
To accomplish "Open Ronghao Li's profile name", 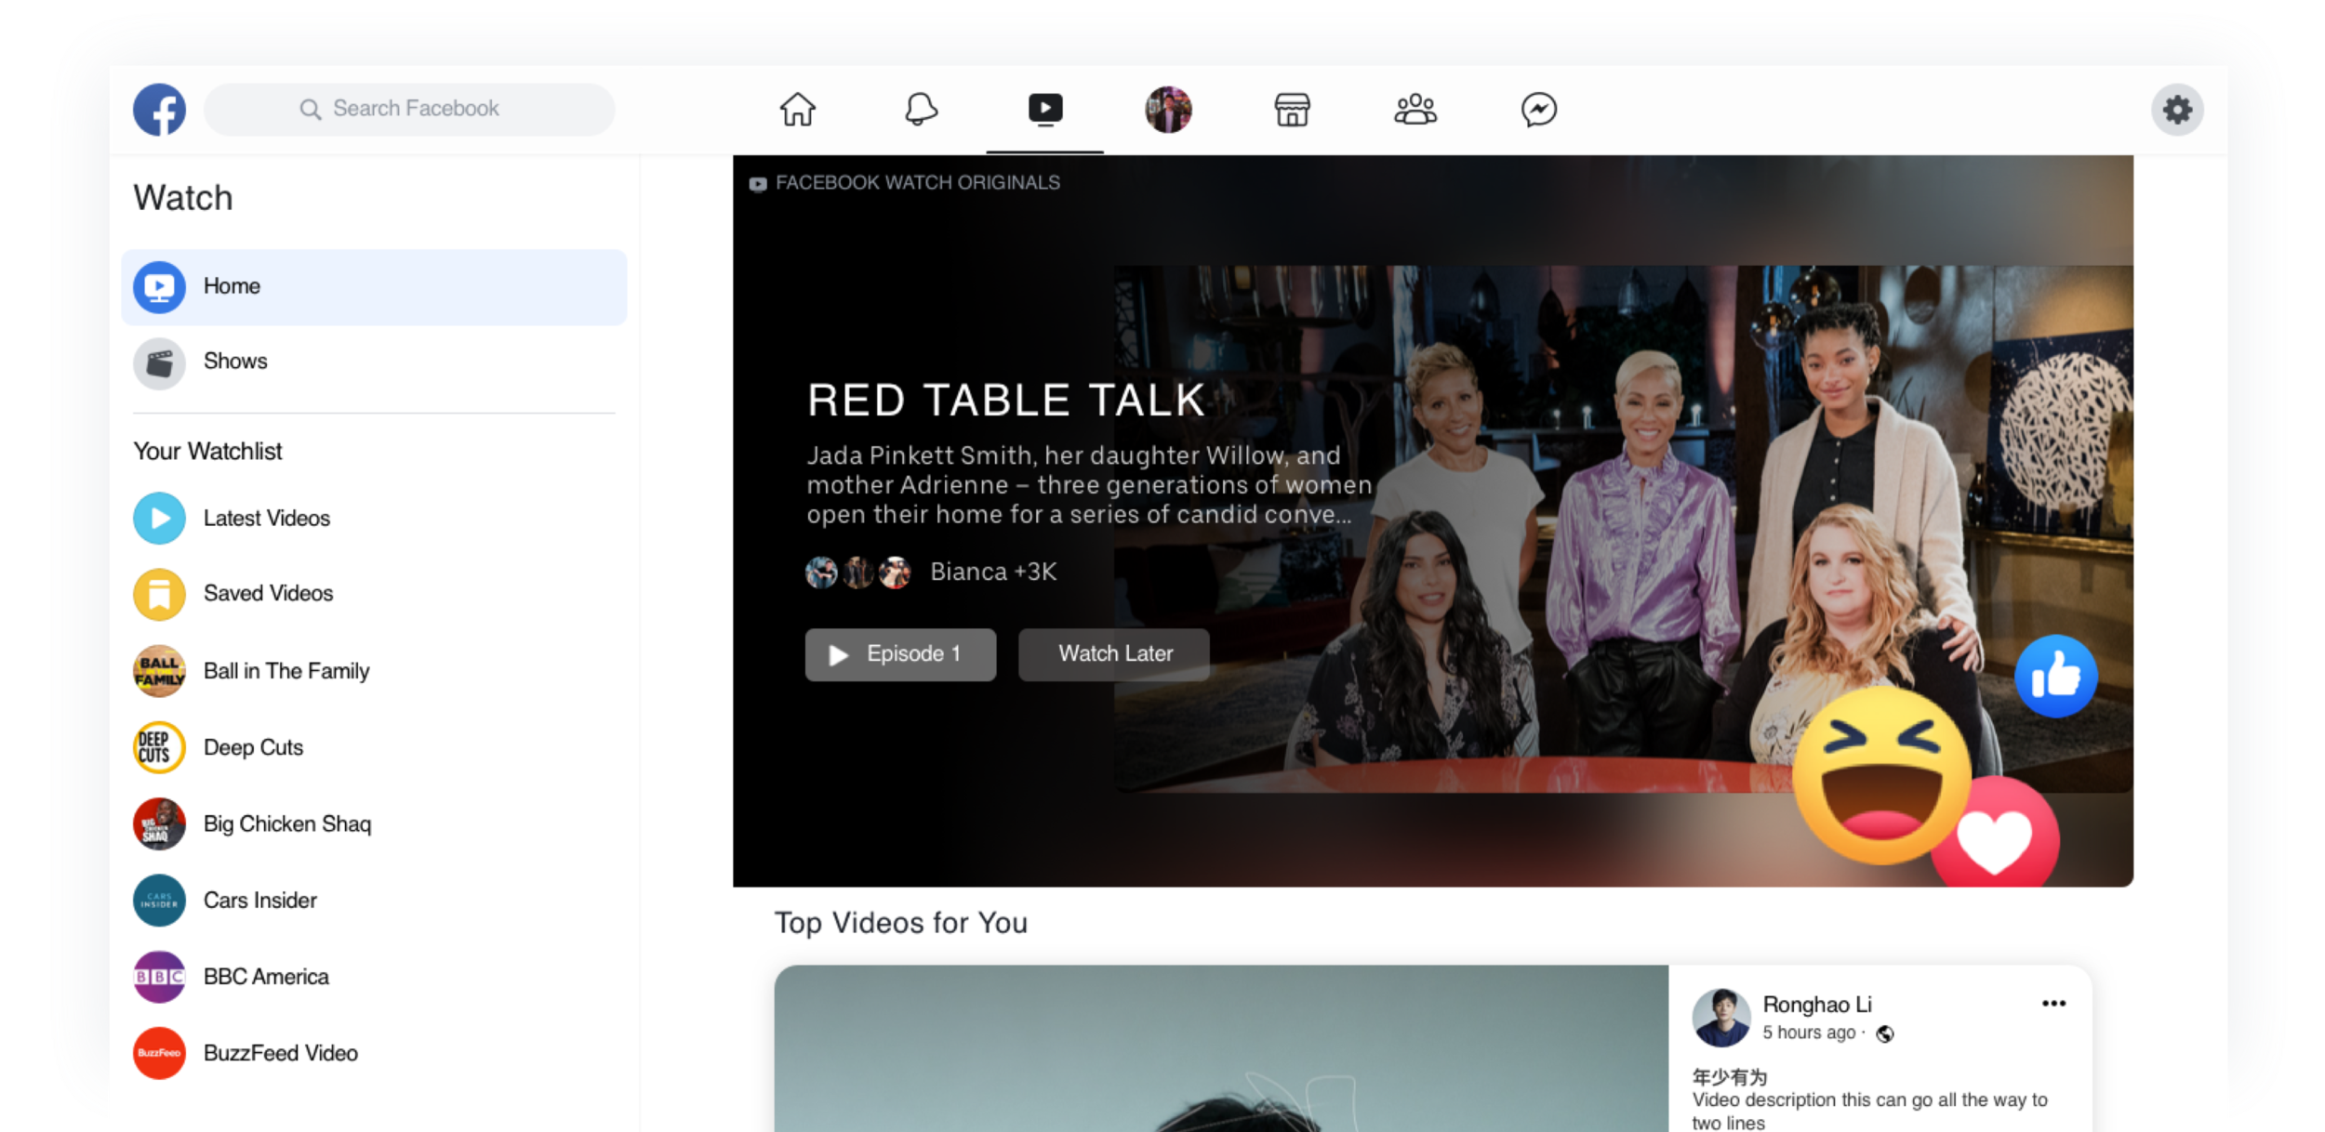I will pyautogui.click(x=1817, y=1004).
